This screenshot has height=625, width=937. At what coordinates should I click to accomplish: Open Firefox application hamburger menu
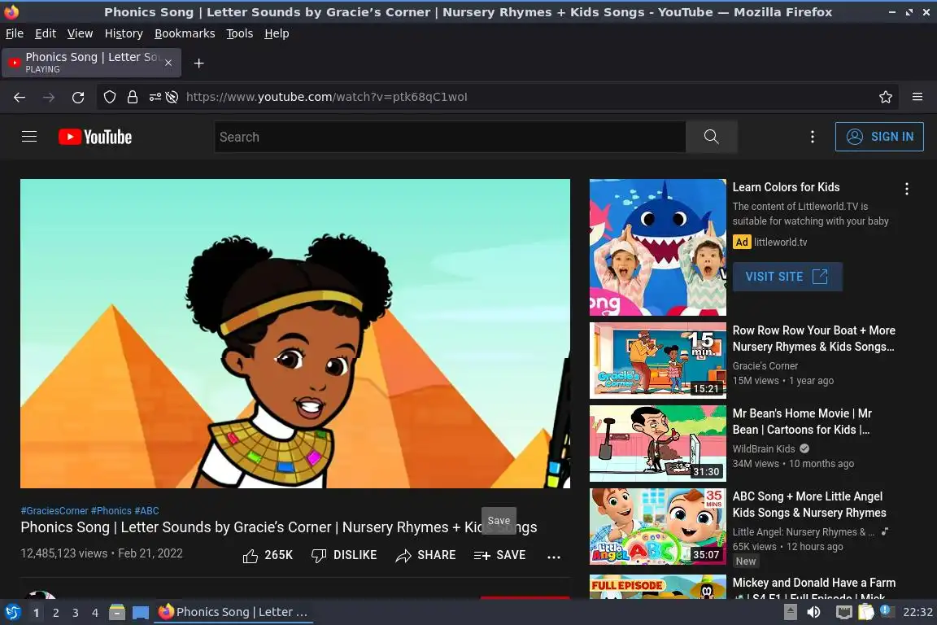click(917, 97)
